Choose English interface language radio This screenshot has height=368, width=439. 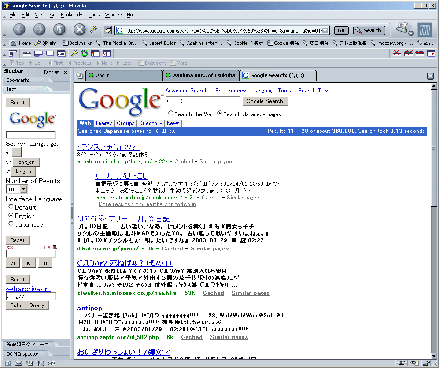click(x=11, y=215)
